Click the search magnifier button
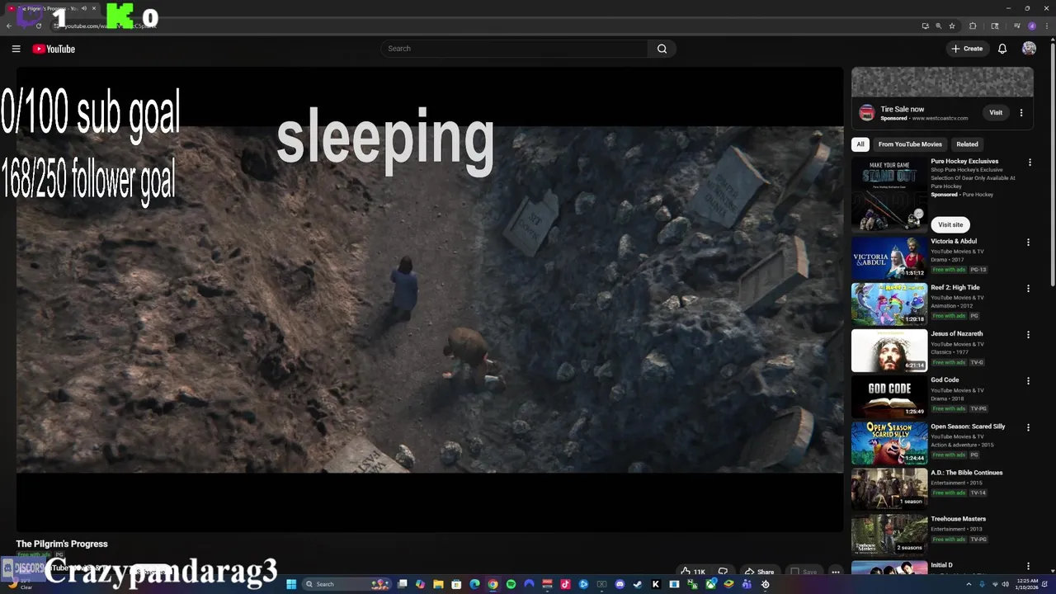Viewport: 1056px width, 594px height. coord(662,49)
